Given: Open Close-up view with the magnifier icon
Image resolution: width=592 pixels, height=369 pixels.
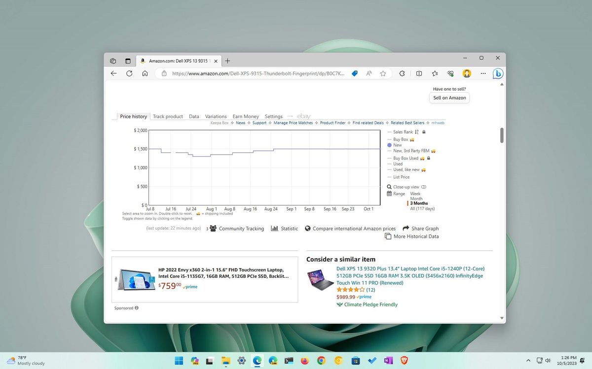Looking at the screenshot, I should pos(389,187).
